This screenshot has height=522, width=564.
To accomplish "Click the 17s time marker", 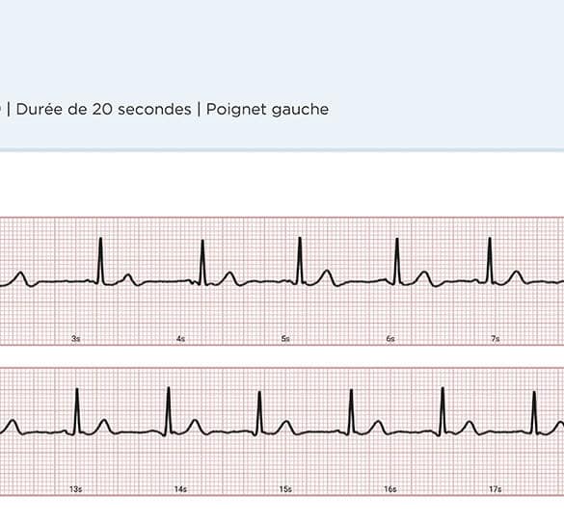I will (x=496, y=489).
